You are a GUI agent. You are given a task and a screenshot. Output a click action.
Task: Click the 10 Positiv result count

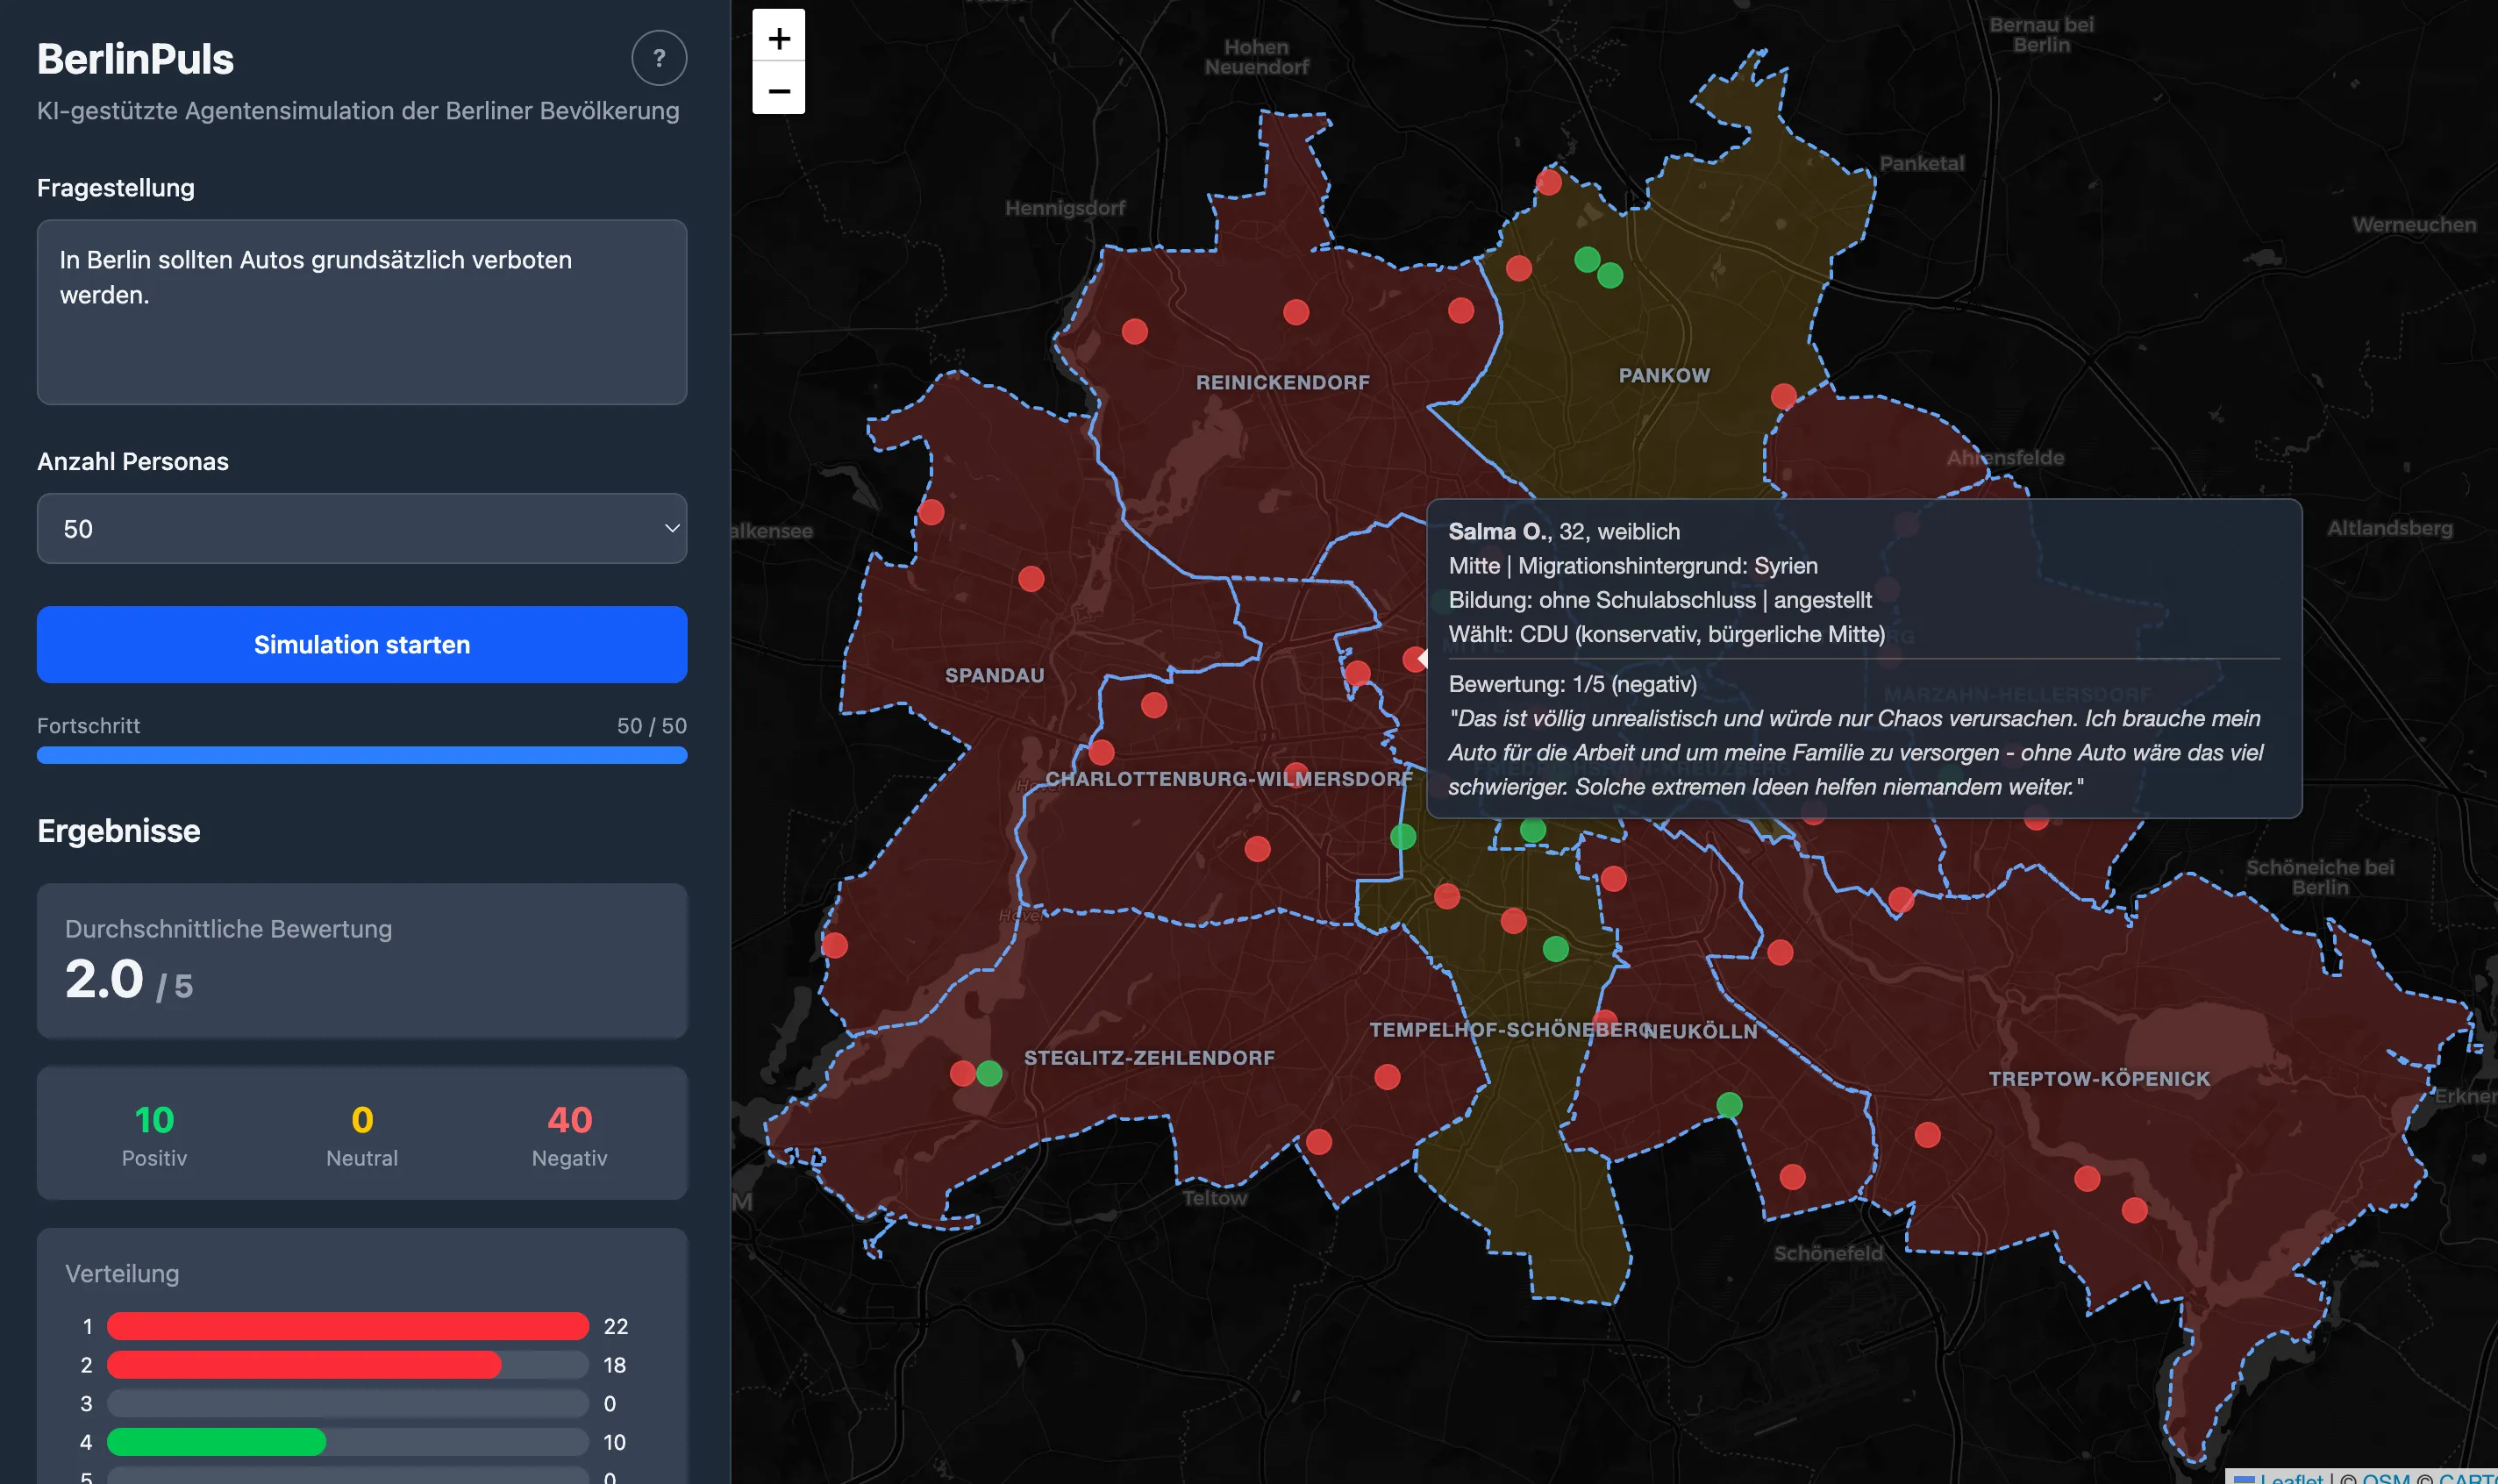click(x=154, y=1120)
